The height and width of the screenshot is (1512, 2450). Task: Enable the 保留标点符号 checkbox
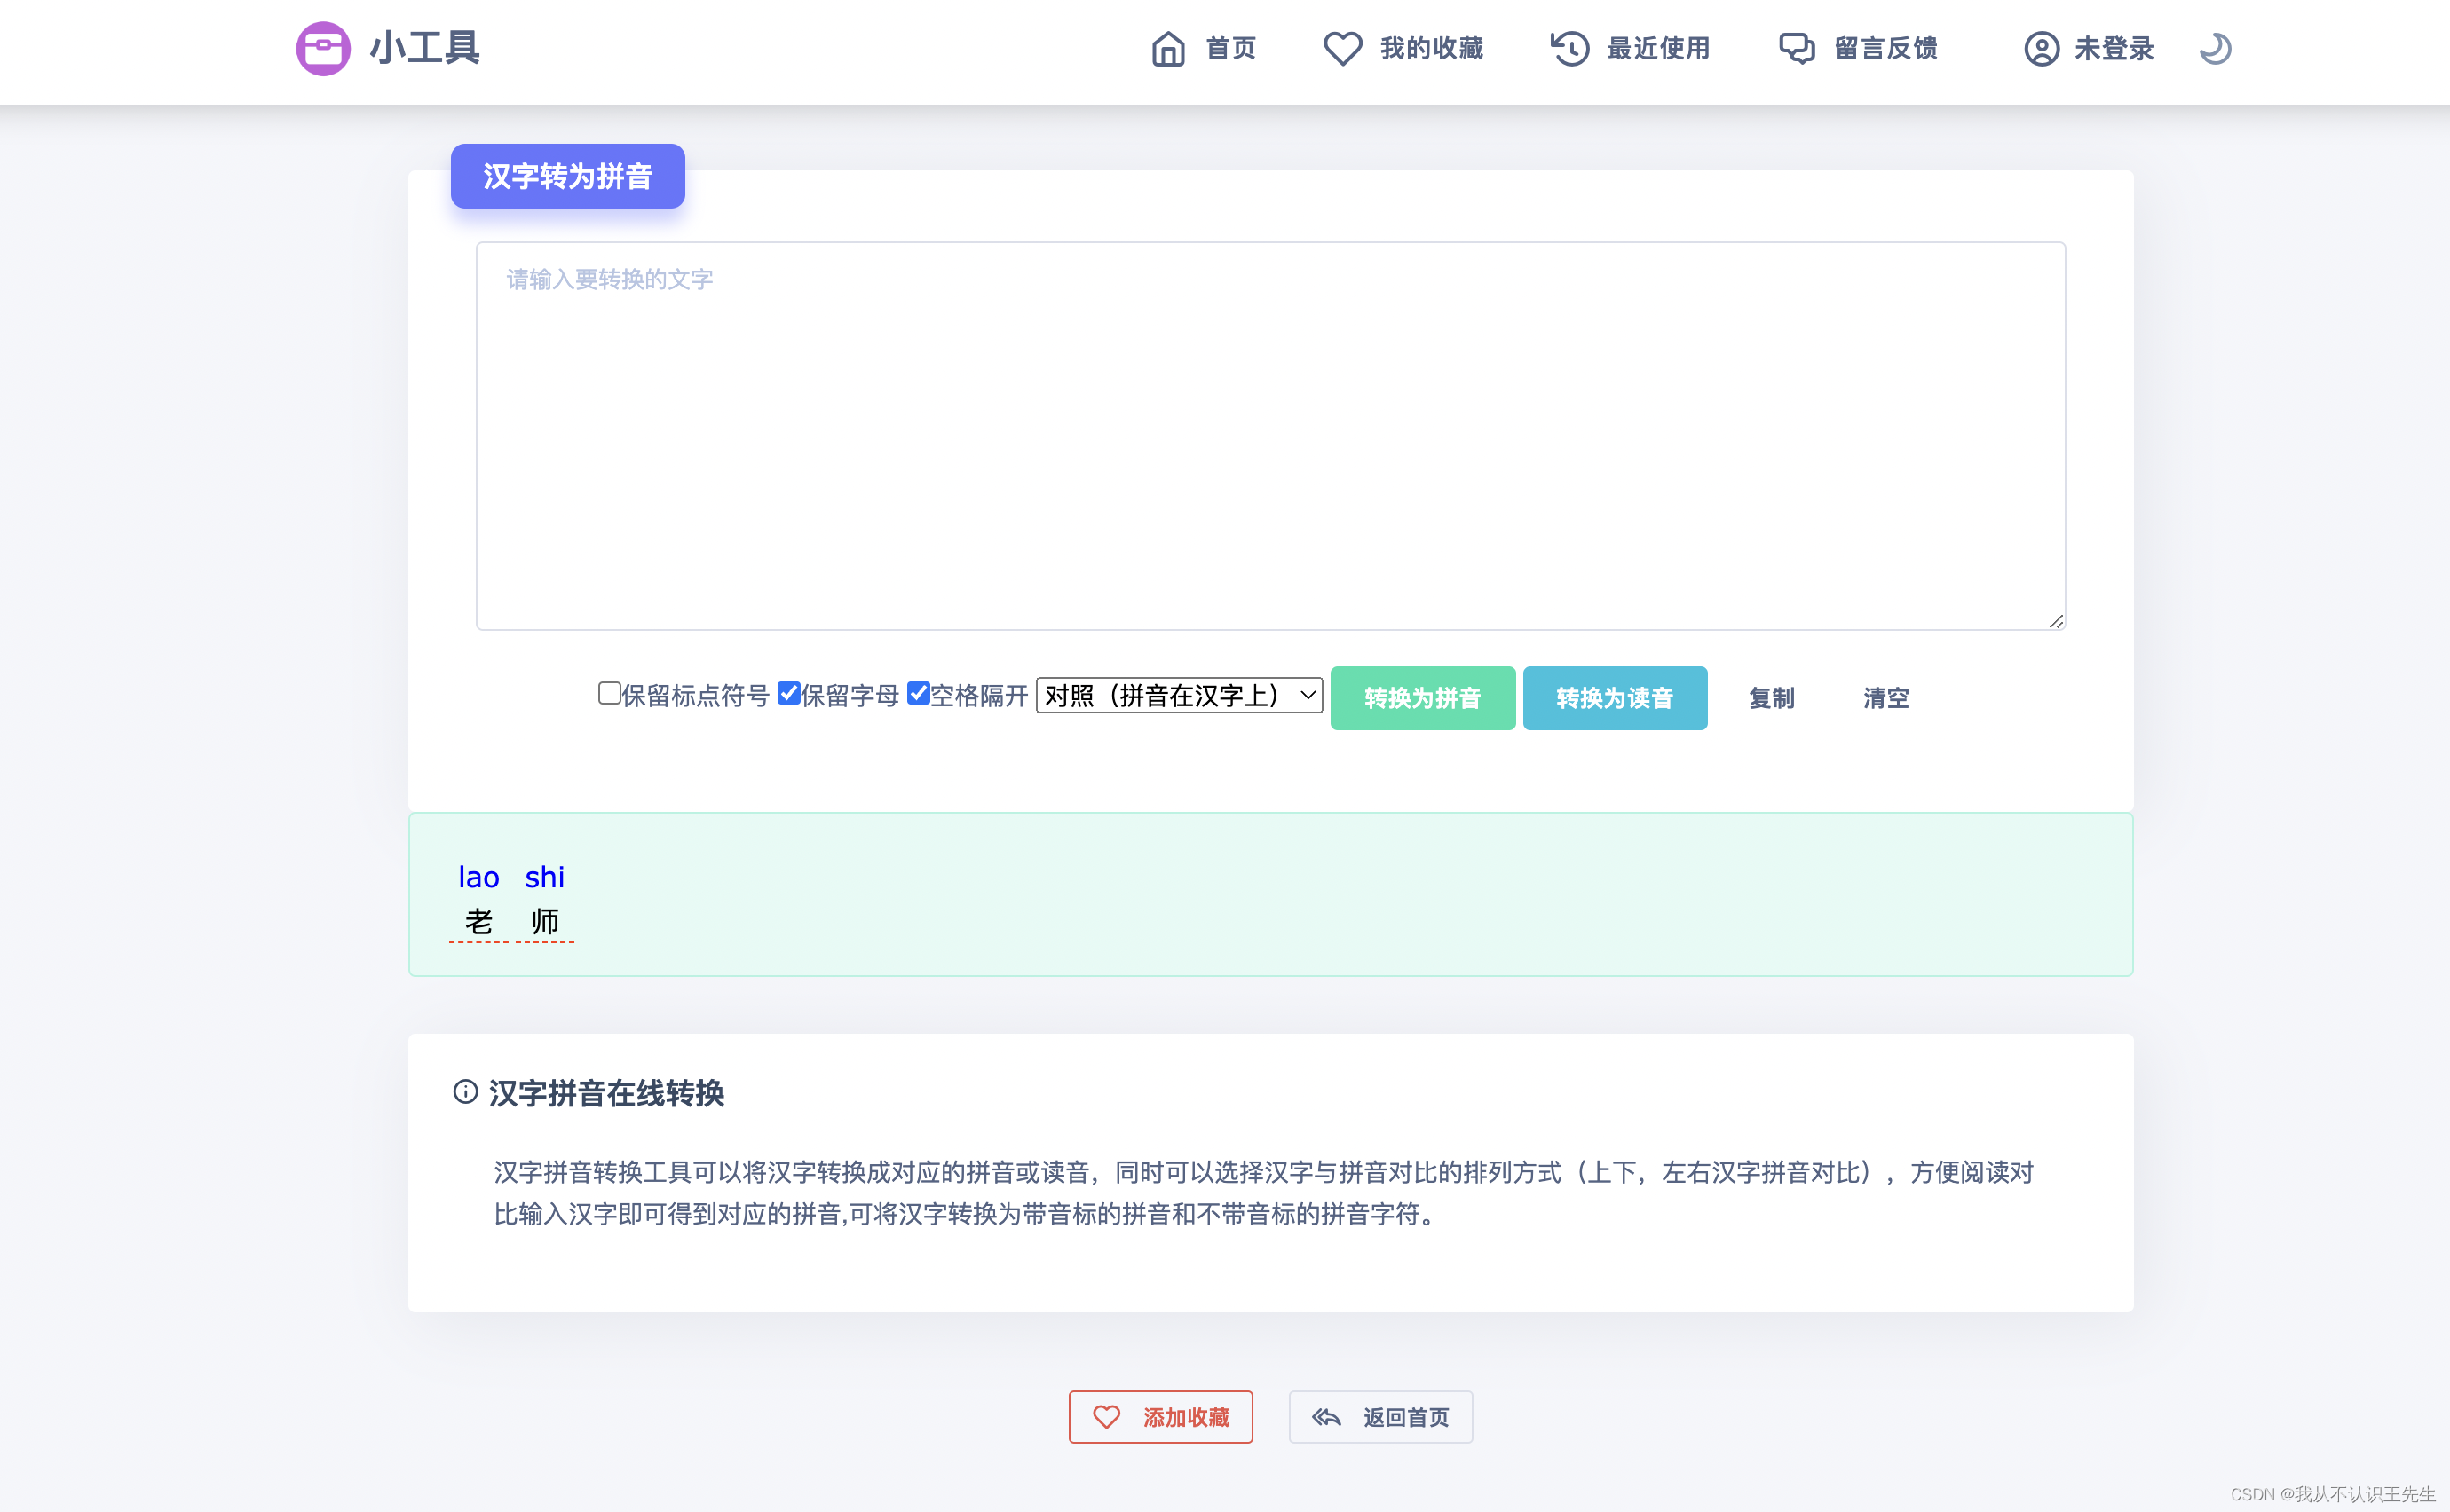point(608,693)
